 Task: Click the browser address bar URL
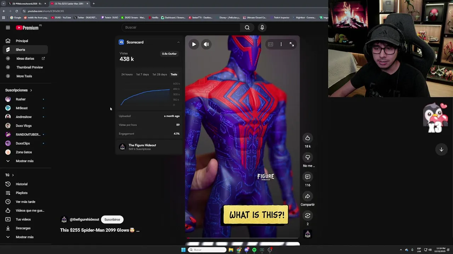46,11
